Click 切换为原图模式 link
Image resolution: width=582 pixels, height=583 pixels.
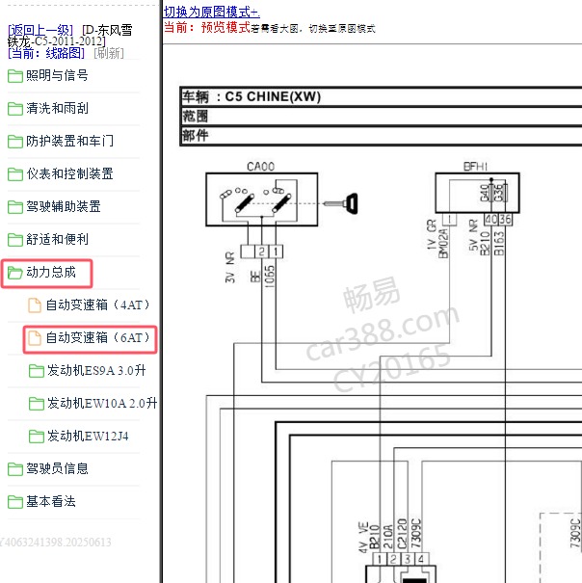coord(212,12)
